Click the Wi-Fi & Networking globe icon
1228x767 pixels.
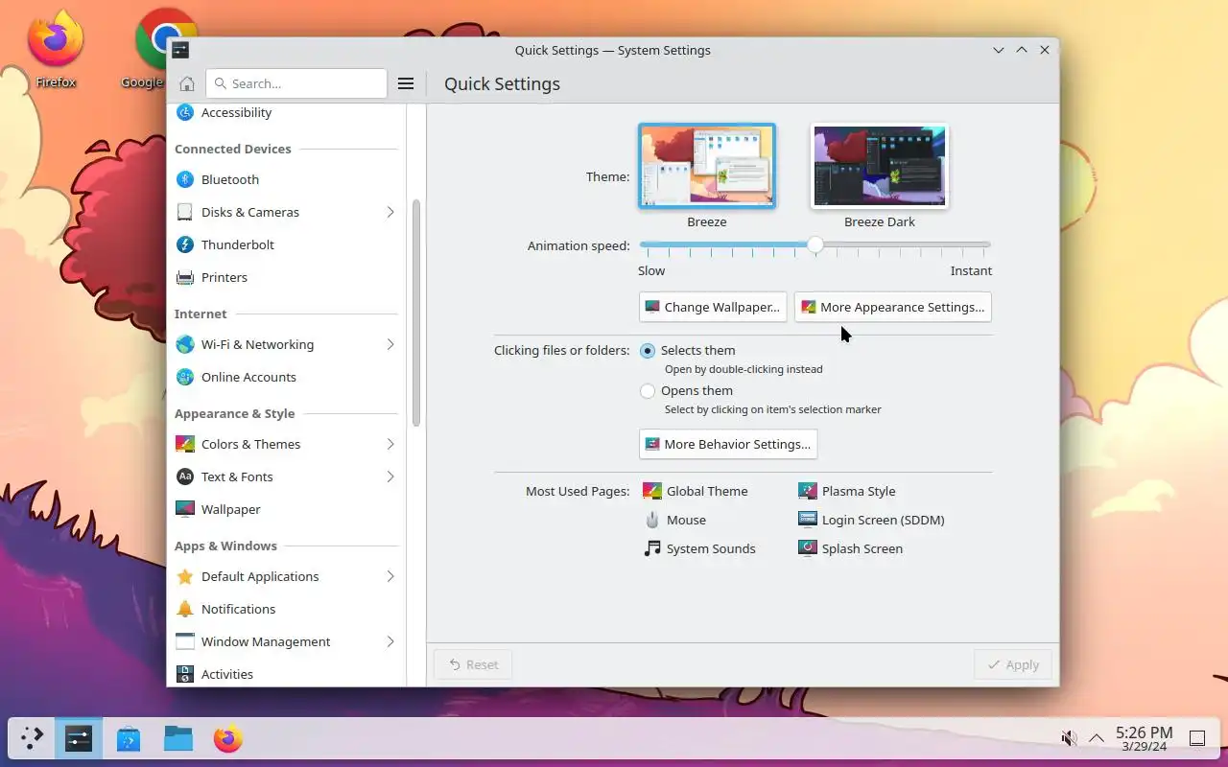tap(185, 344)
